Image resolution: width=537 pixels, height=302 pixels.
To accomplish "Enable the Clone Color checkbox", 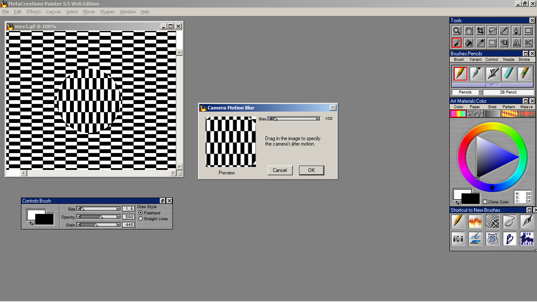I will [485, 202].
